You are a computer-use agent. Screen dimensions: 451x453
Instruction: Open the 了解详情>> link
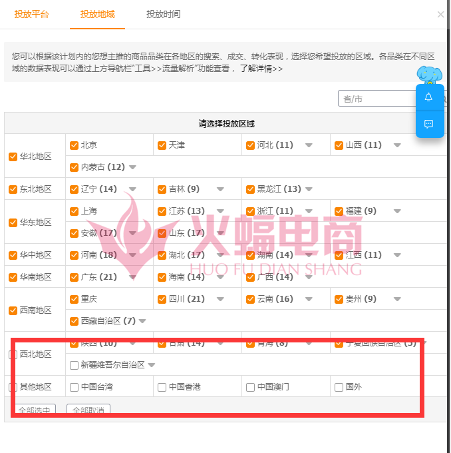tap(261, 69)
